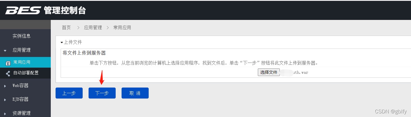Expand the Web容器 sidebar section

[x=5, y=86]
